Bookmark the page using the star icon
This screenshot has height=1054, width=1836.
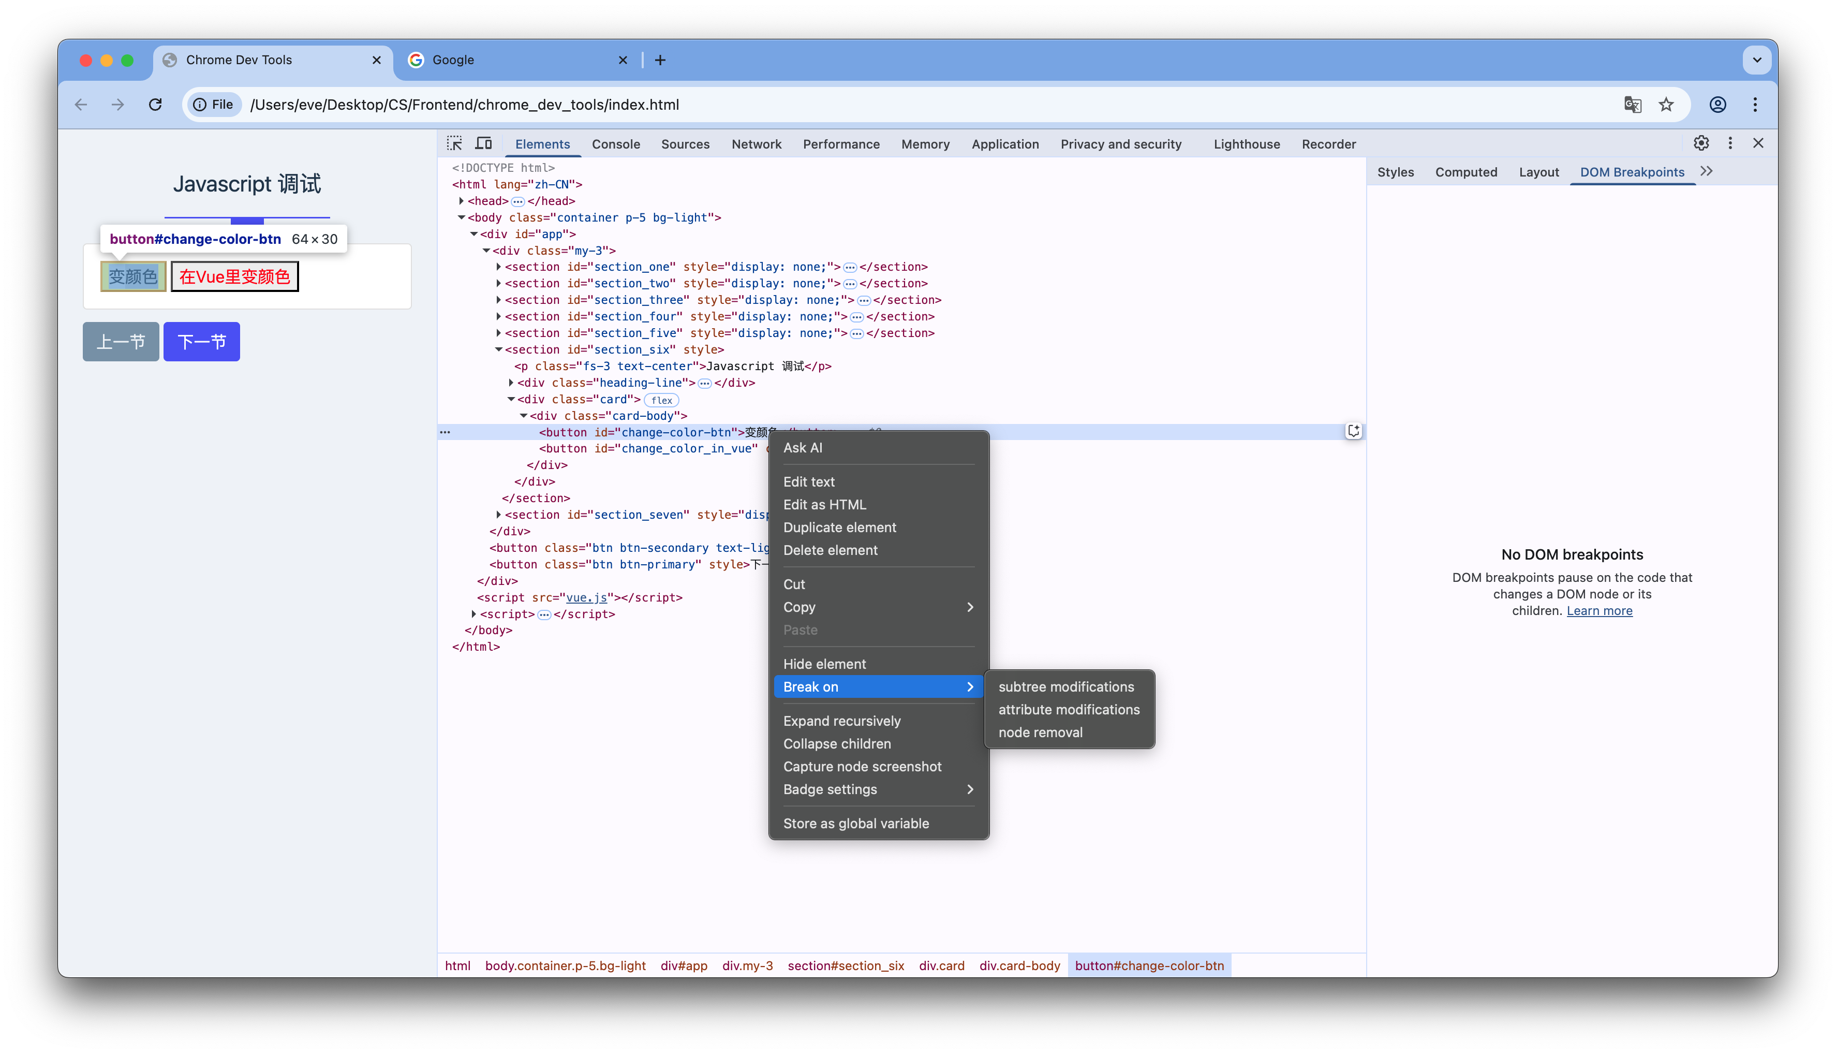pos(1666,104)
